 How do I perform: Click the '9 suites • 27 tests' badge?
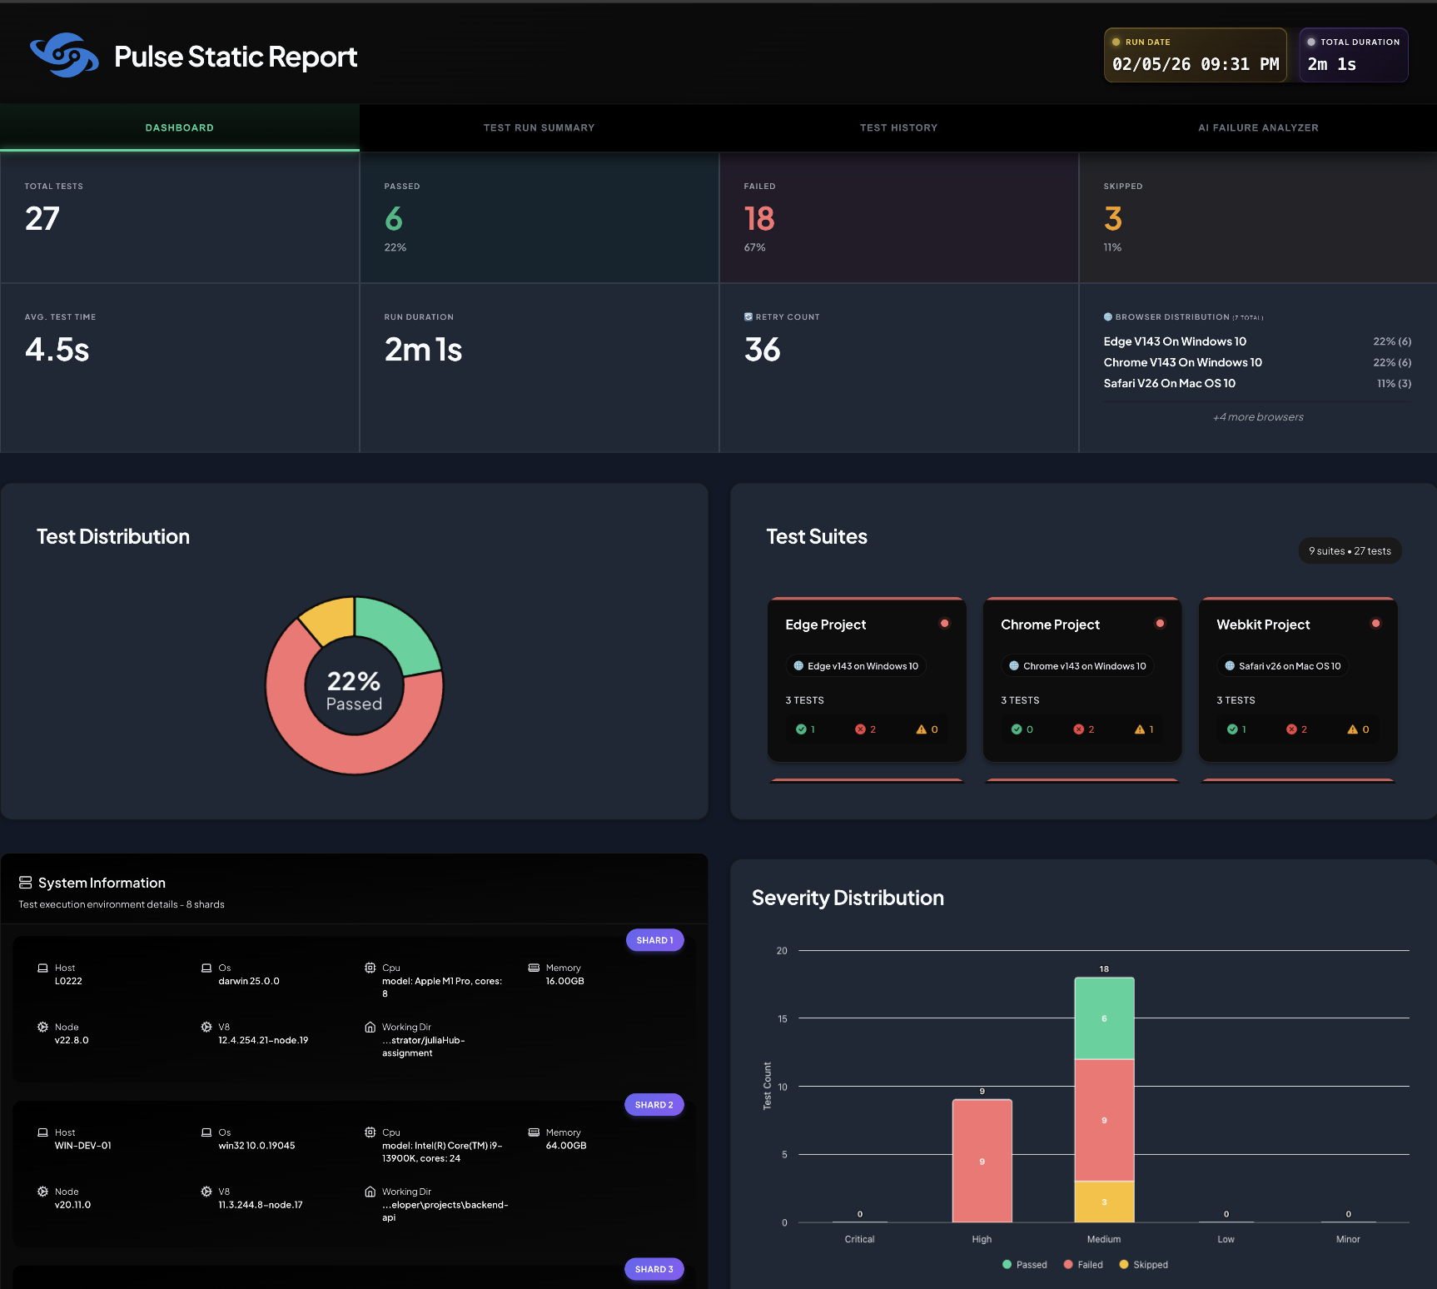click(x=1349, y=551)
